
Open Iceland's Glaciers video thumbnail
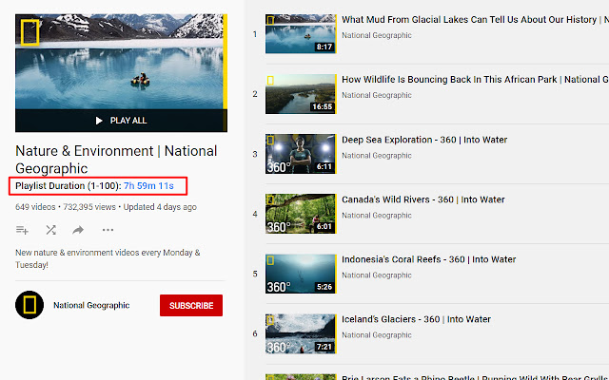[301, 333]
